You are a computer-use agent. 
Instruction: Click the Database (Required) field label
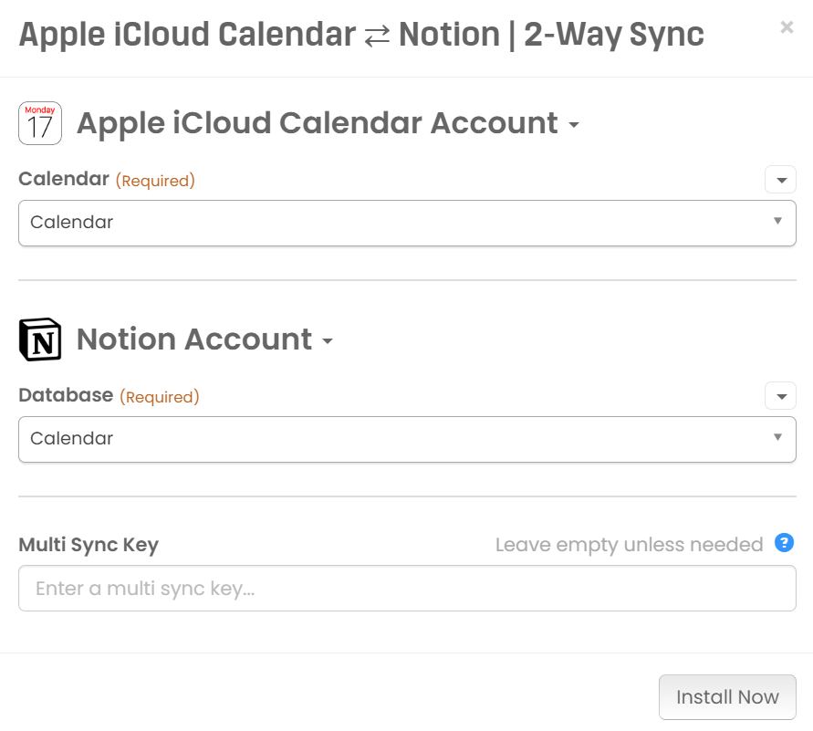109,395
